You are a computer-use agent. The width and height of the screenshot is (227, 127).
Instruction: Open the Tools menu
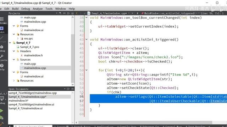tap(49, 8)
